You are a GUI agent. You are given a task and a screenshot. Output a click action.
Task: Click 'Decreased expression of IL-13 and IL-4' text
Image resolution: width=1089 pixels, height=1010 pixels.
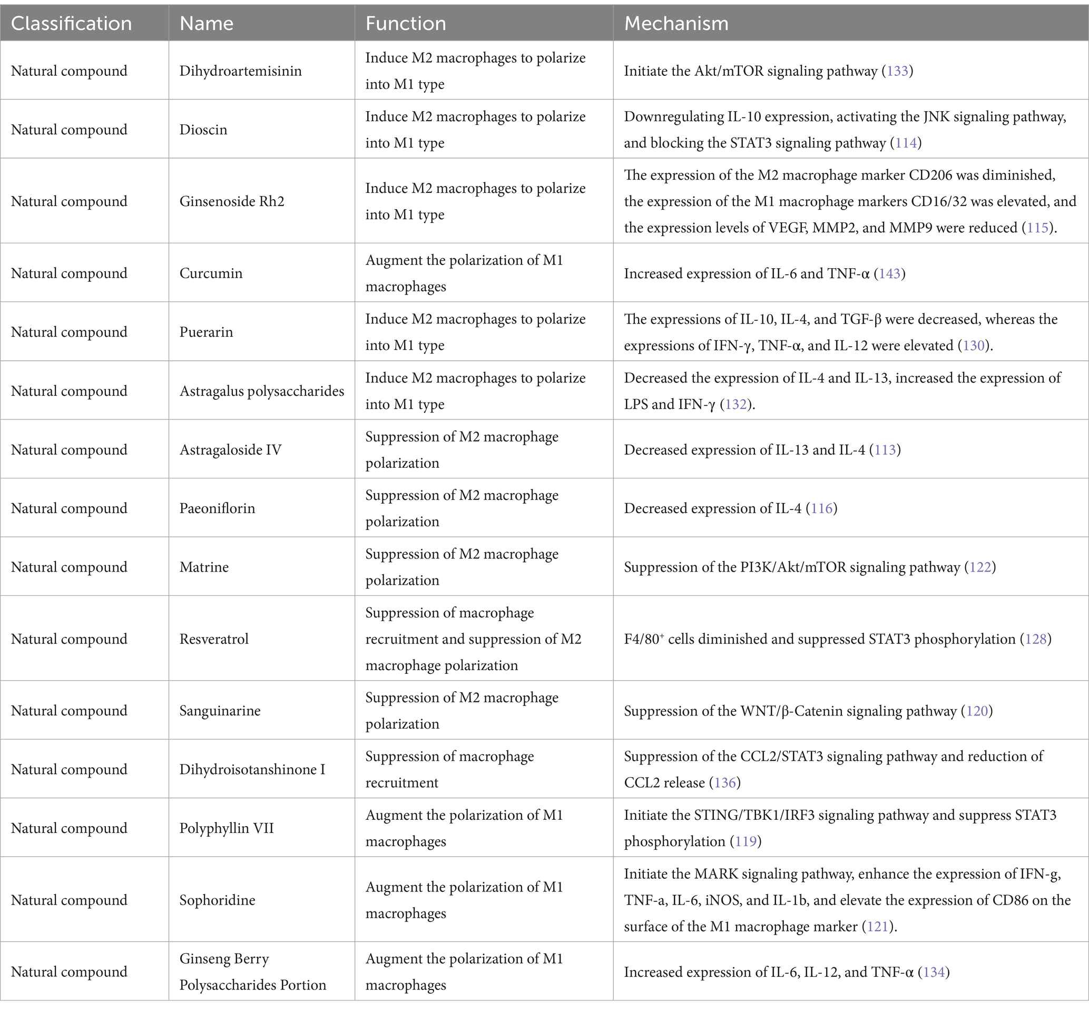pos(744,450)
